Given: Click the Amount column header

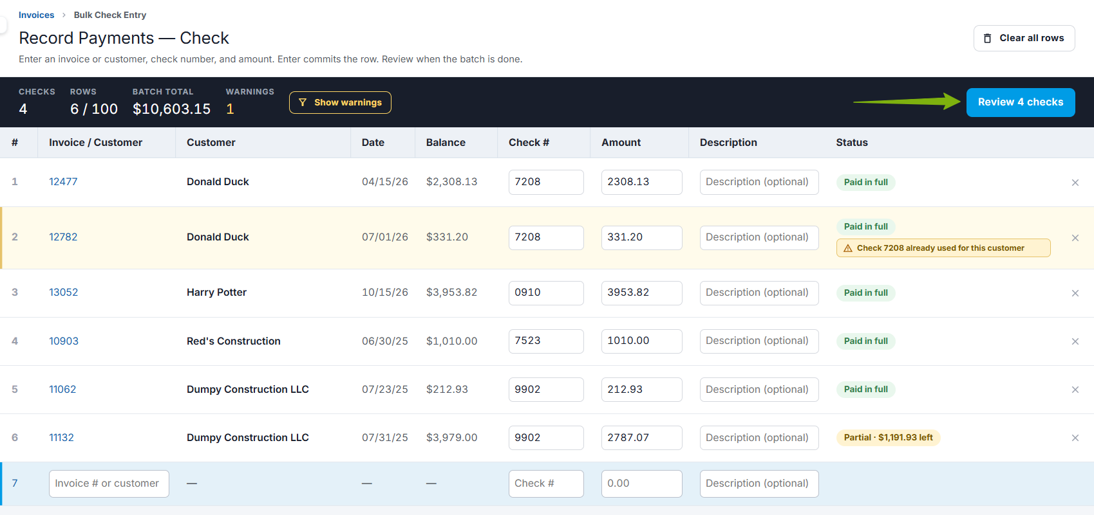Looking at the screenshot, I should (x=621, y=143).
